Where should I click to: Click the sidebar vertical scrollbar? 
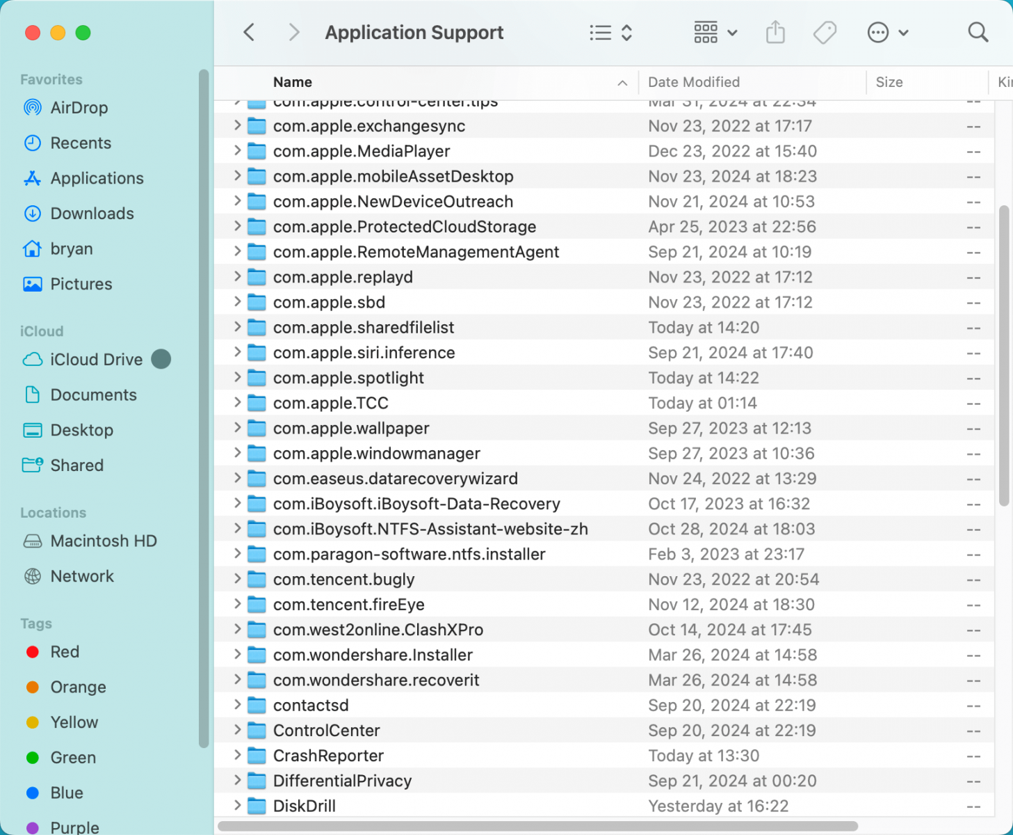coord(204,408)
